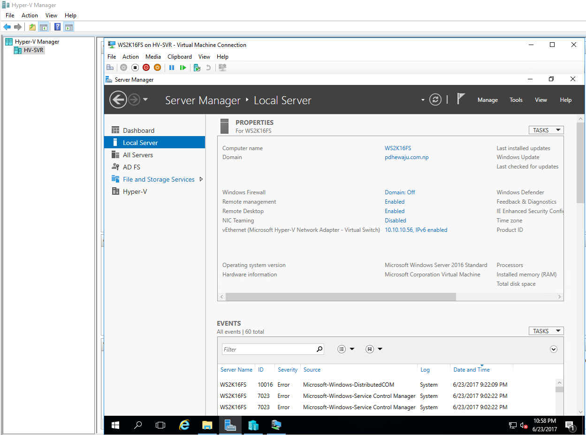This screenshot has width=586, height=435.
Task: Open the VM Connection Clipboard menu
Action: point(180,57)
